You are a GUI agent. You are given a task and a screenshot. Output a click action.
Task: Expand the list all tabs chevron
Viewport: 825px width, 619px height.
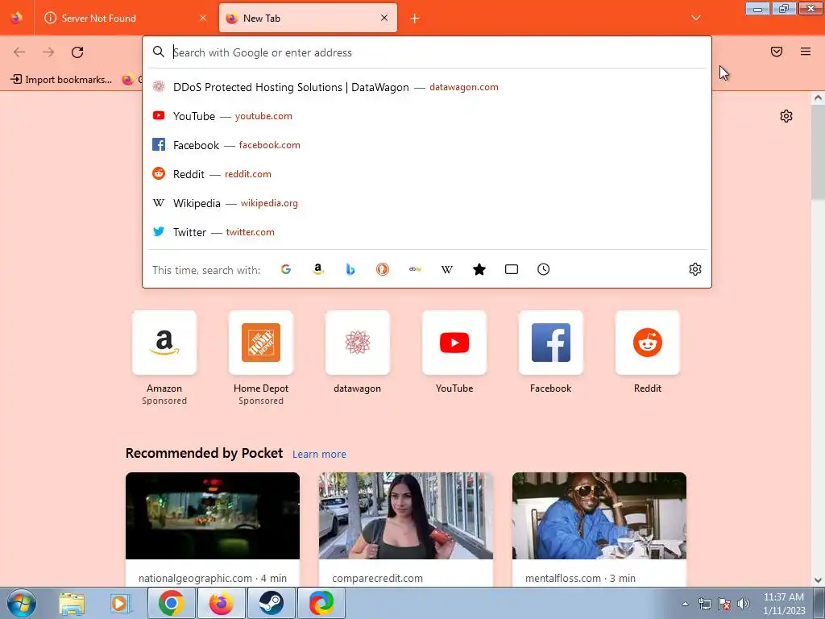695,18
